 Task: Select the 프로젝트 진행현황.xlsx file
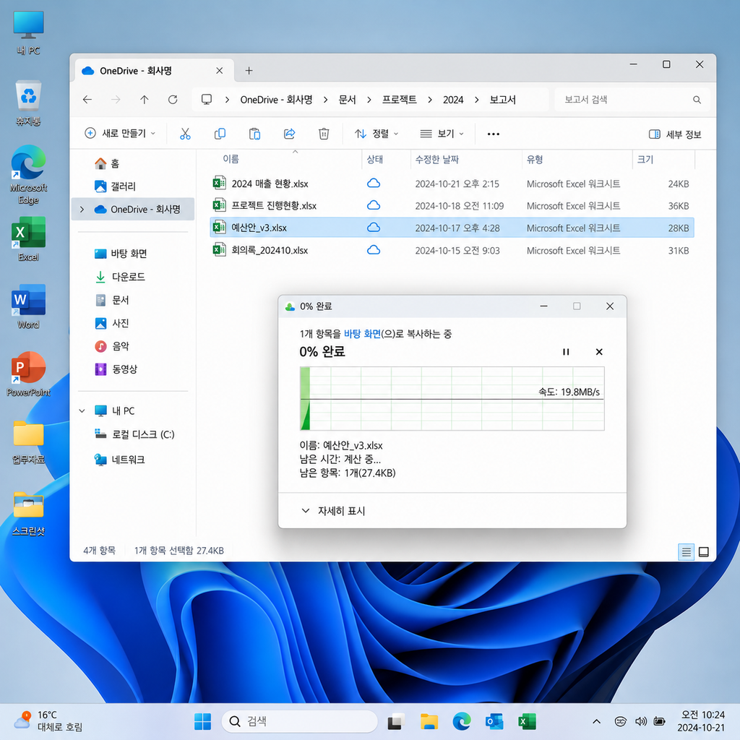[452, 206]
